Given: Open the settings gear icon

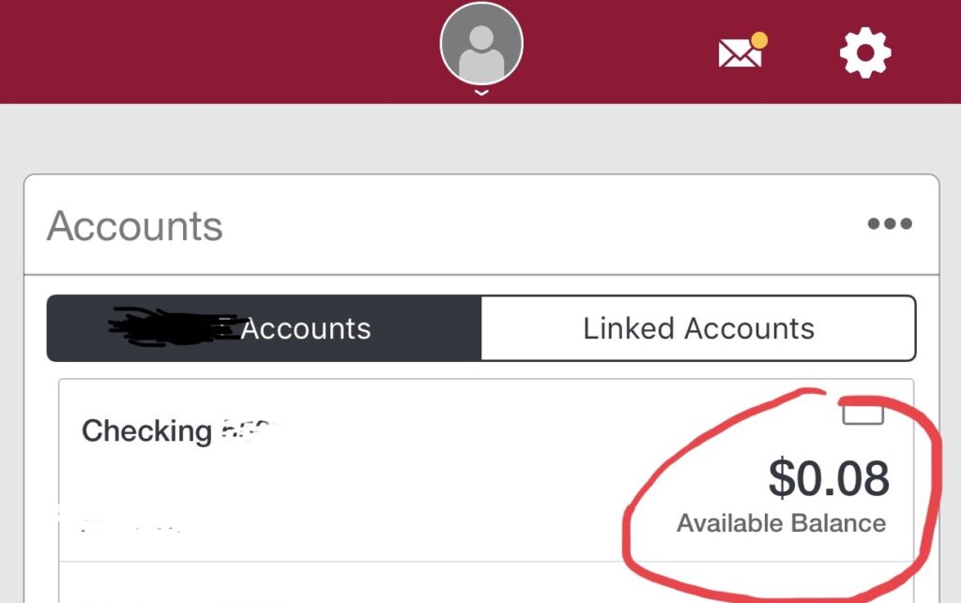Looking at the screenshot, I should 864,53.
